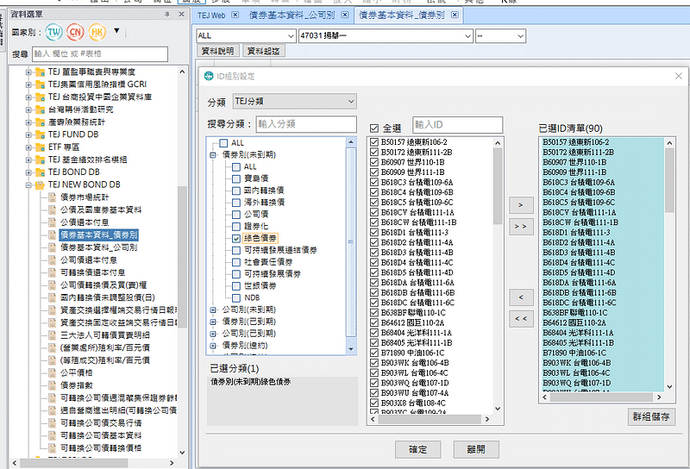The height and width of the screenshot is (469, 690).
Task: Click add selected item arrow (>)
Action: (520, 204)
